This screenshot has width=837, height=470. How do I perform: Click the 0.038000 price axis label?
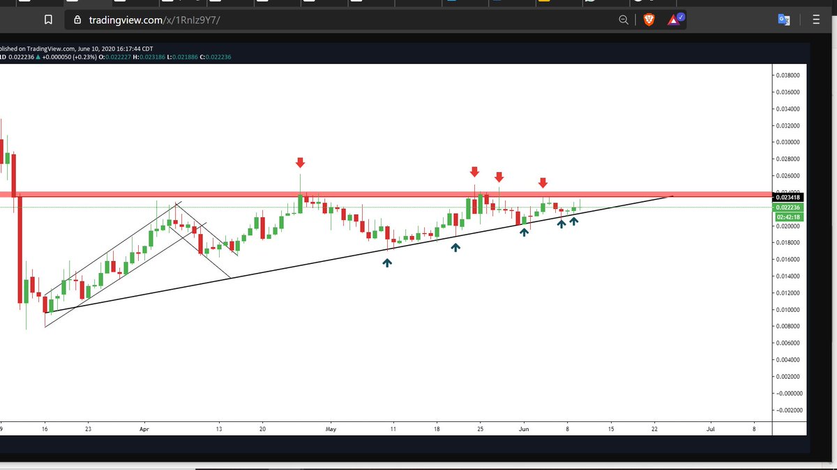789,75
